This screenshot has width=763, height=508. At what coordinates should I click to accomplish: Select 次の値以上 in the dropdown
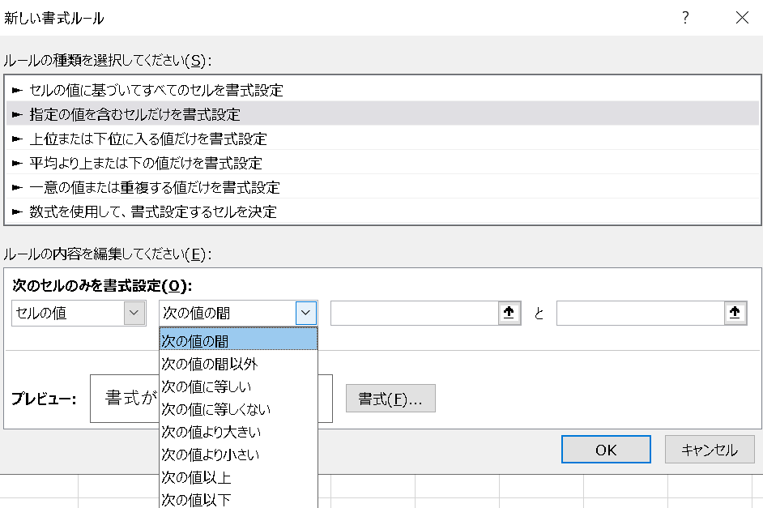[238, 477]
